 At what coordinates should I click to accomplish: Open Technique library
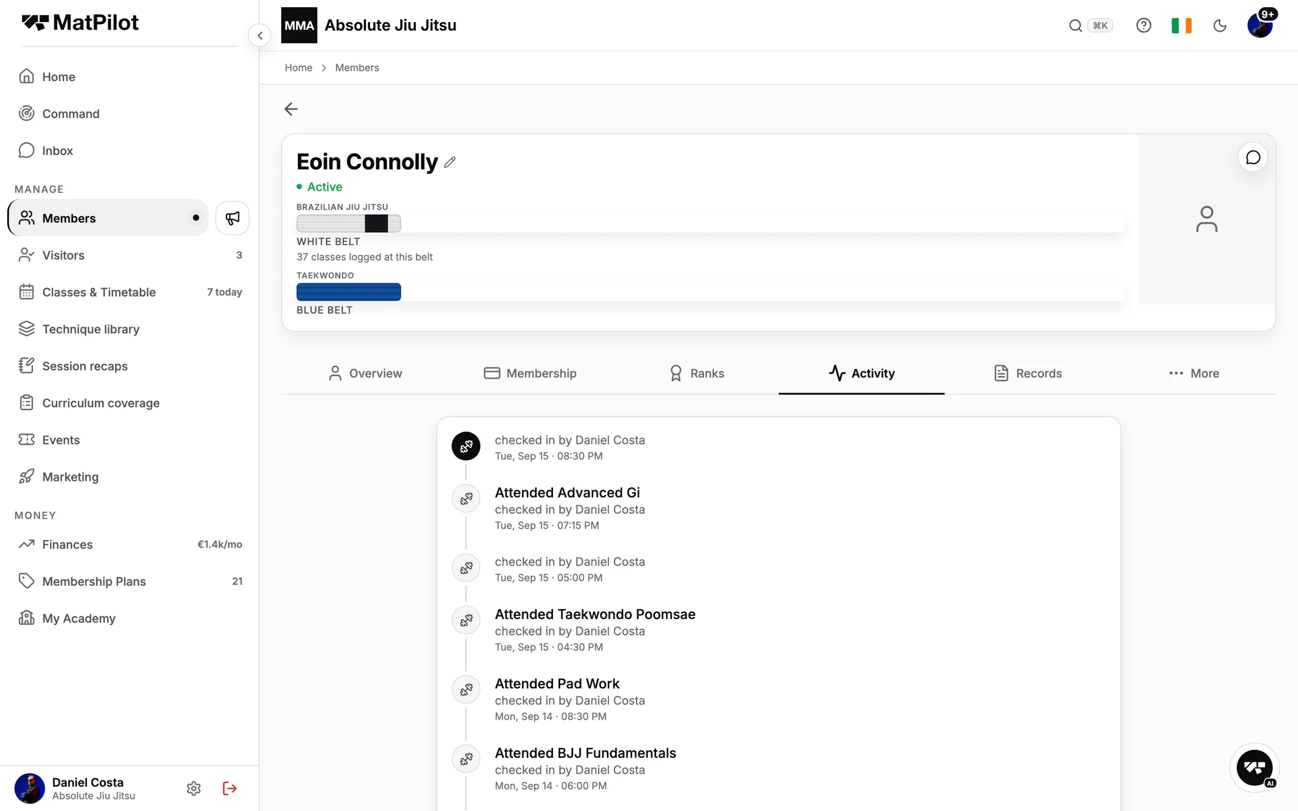click(x=129, y=329)
